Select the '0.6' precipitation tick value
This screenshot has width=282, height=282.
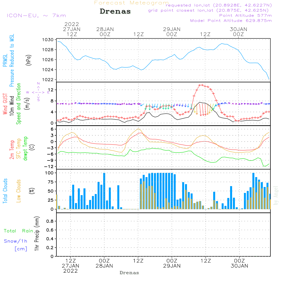[50, 230]
